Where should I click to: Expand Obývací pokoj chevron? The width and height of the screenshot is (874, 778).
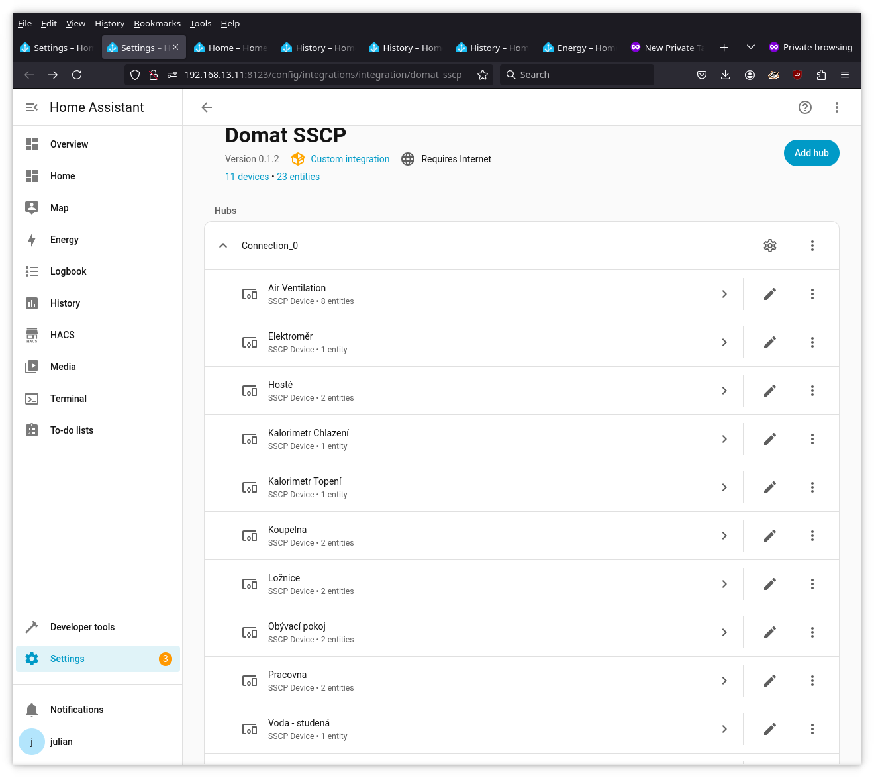[x=724, y=632]
